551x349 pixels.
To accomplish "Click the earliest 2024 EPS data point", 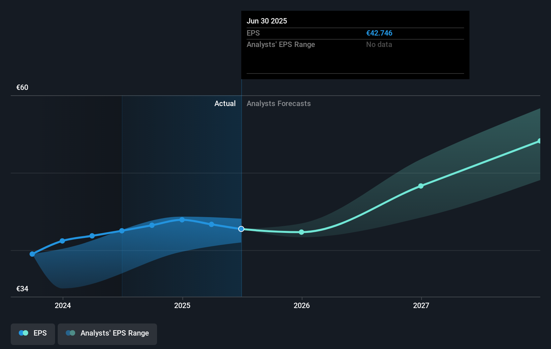I will tap(32, 254).
